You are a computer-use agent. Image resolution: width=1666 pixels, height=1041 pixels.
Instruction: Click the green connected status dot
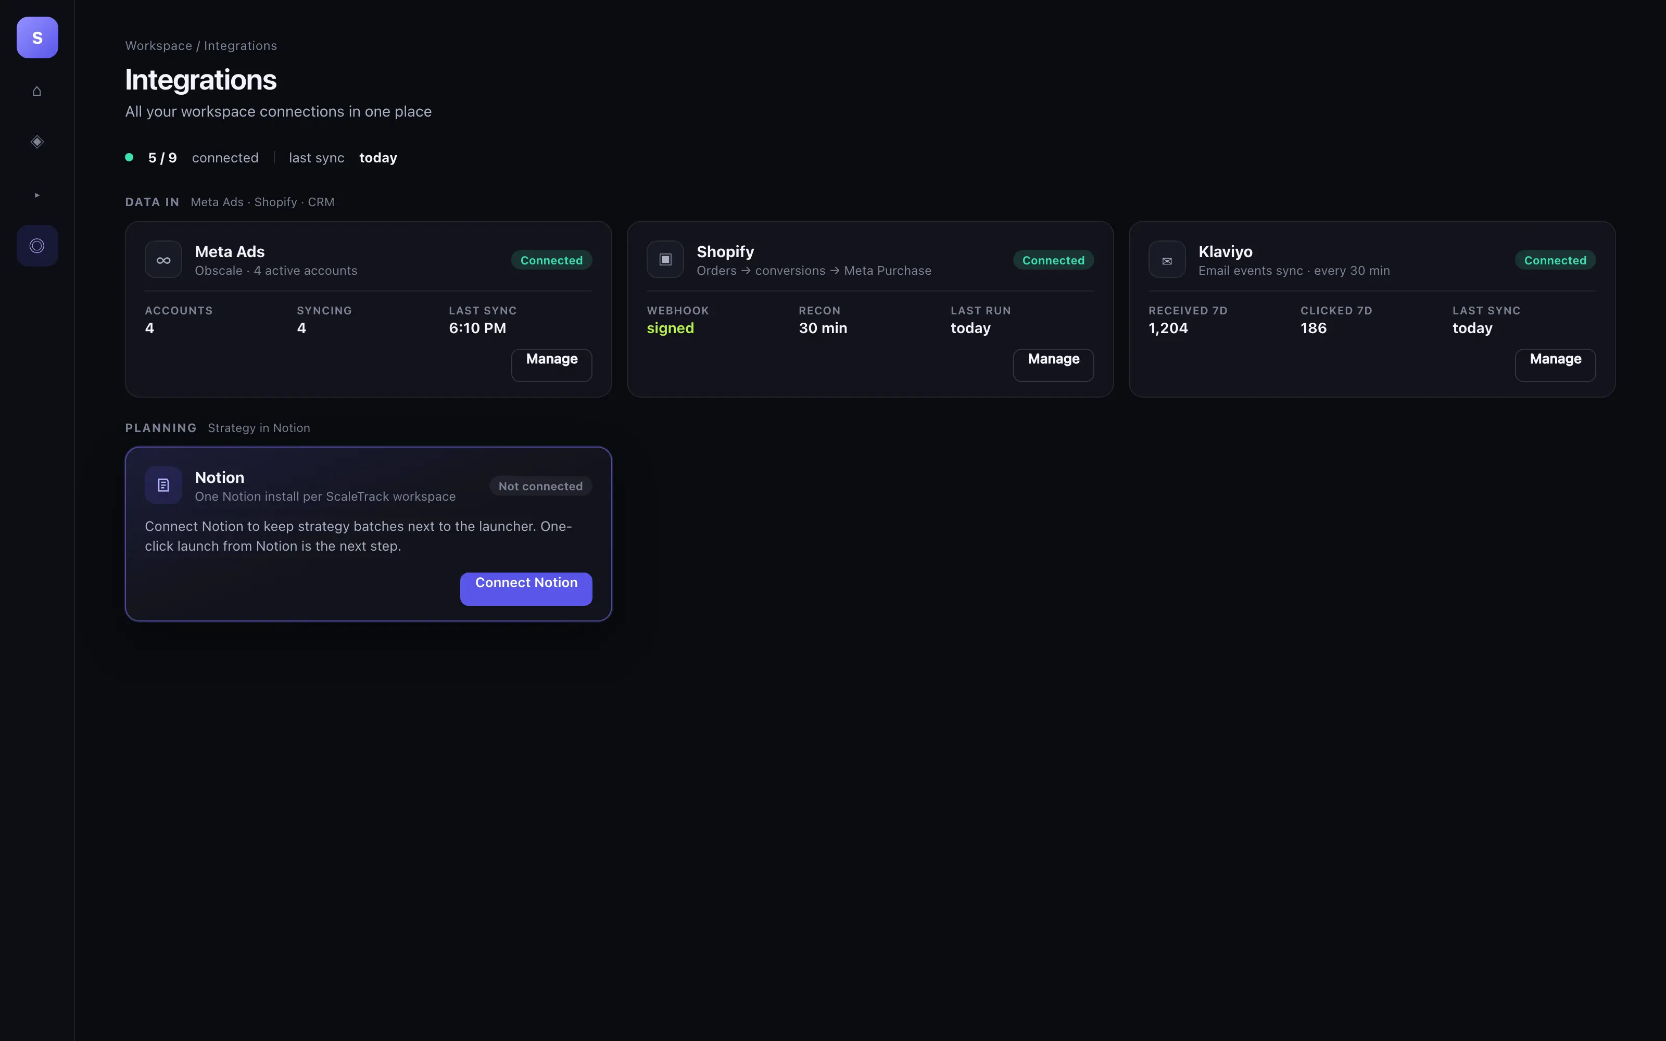click(x=129, y=157)
